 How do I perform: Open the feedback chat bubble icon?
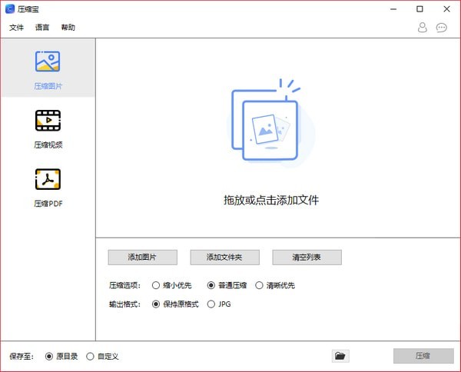pyautogui.click(x=442, y=28)
